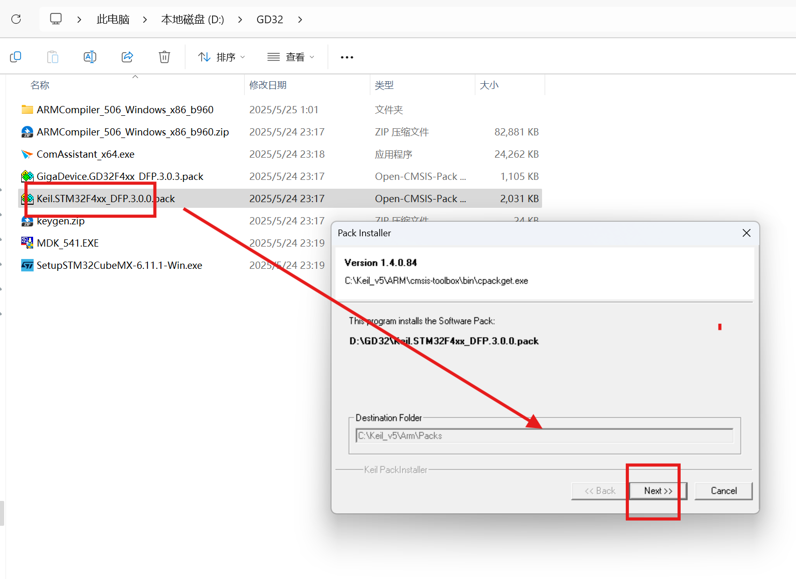Click the computer monitor icon in breadcrumb

(x=56, y=19)
